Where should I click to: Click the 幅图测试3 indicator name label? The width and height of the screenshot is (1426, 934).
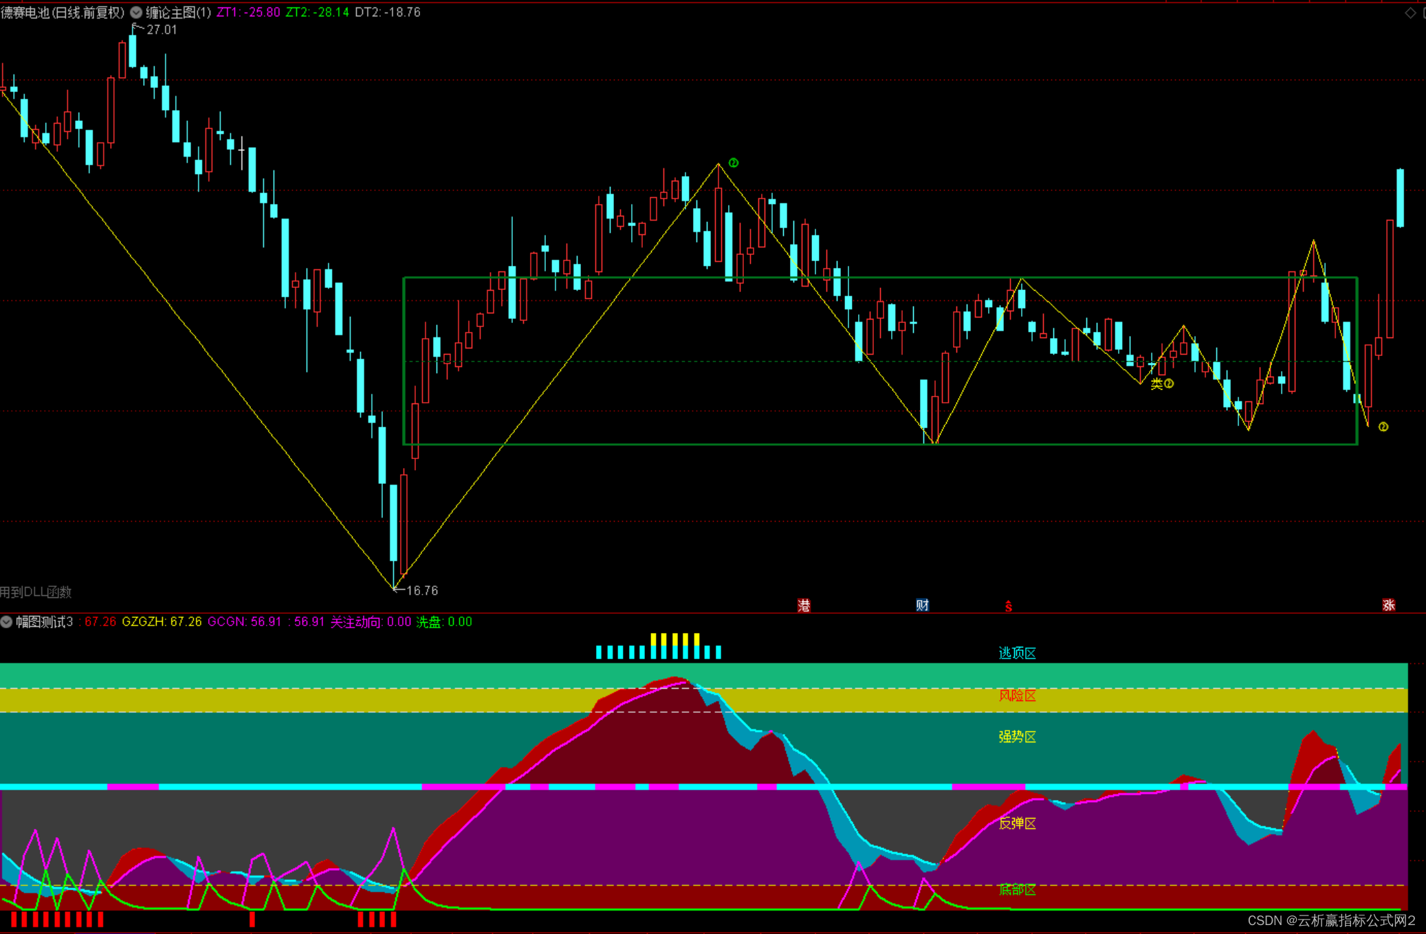tap(44, 622)
